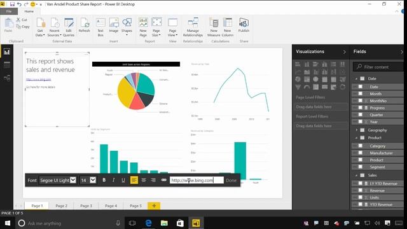Switch to Data view in left sidebar
Screen dimensions: 407x229
coord(7,65)
